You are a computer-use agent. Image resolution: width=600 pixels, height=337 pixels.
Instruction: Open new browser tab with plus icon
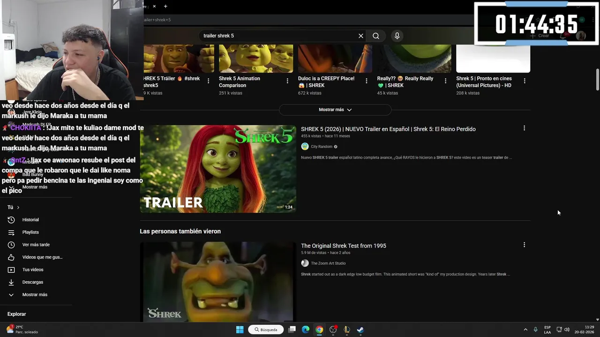point(165,6)
